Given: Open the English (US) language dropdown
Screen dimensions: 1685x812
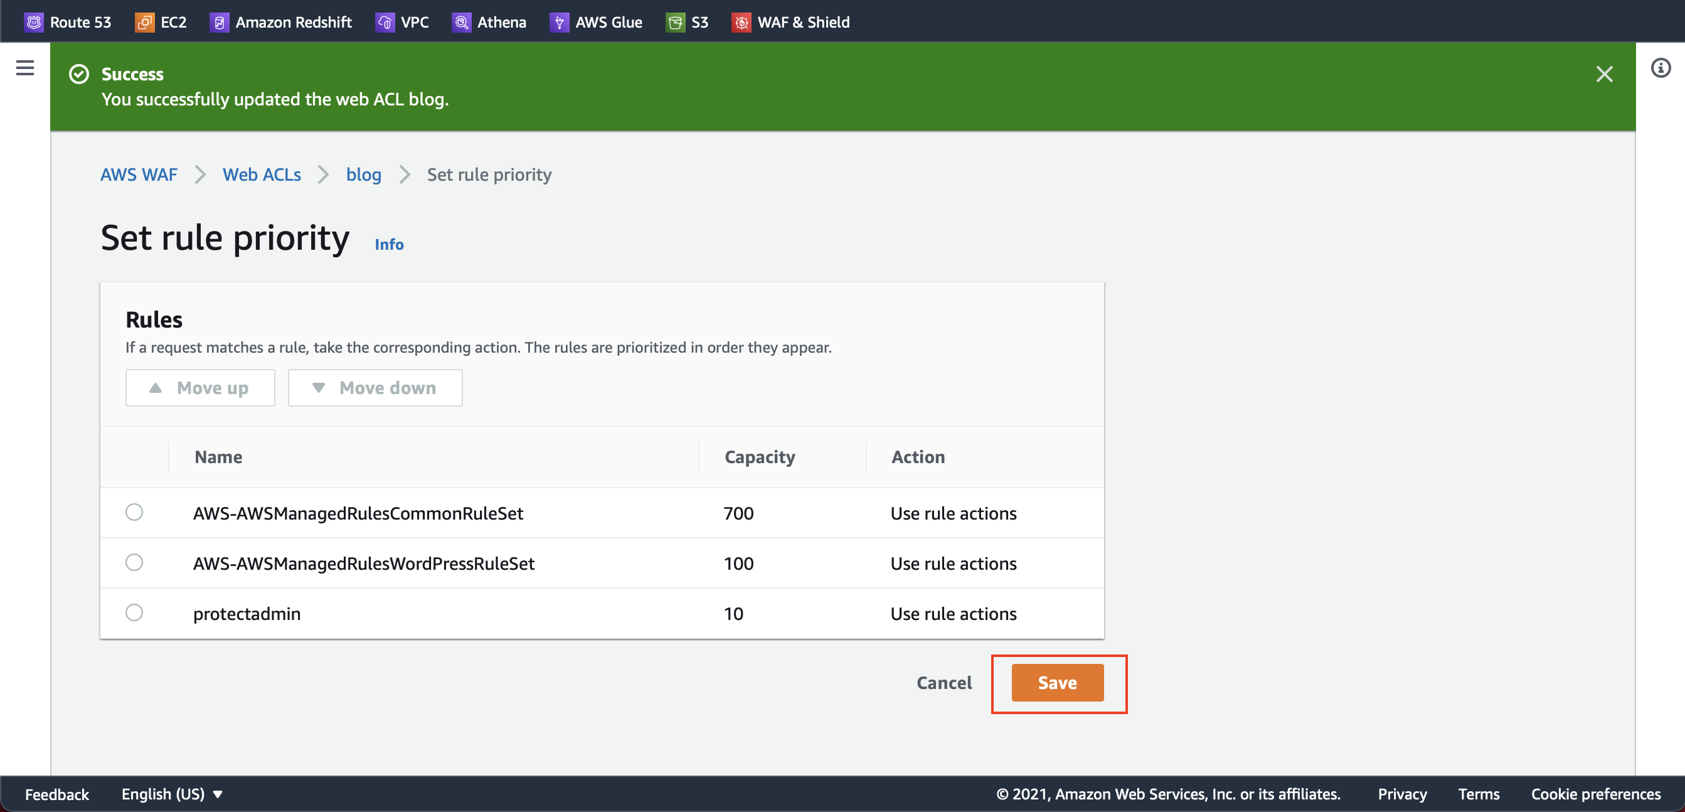Looking at the screenshot, I should click(172, 794).
